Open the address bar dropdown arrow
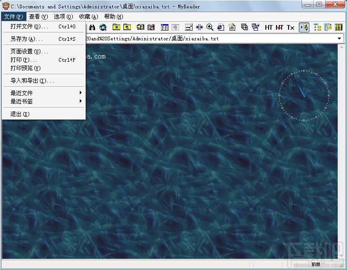347x270 pixels. (x=339, y=39)
